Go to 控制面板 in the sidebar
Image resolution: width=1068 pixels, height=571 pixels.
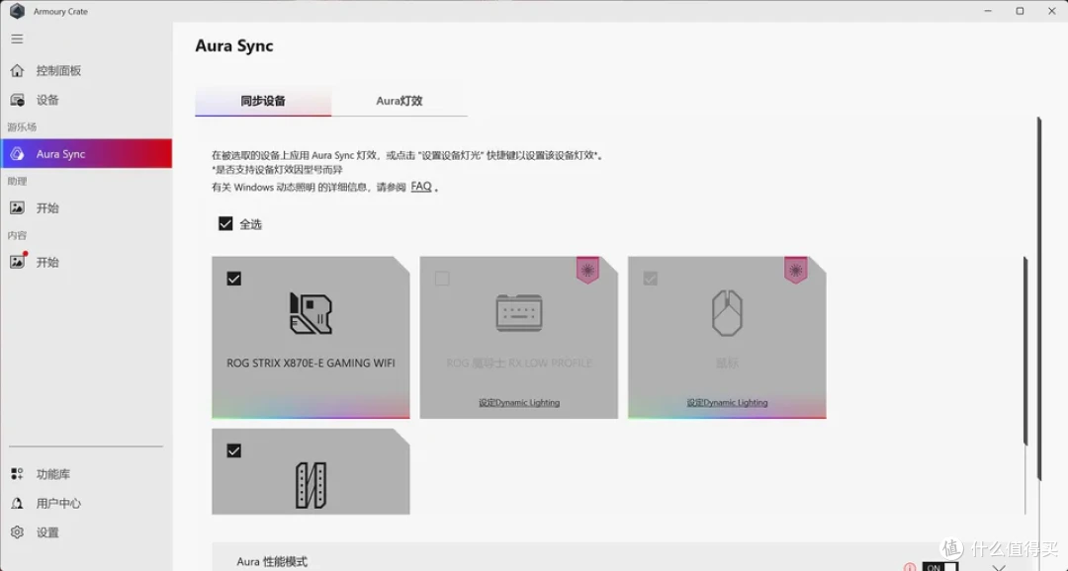(x=58, y=70)
